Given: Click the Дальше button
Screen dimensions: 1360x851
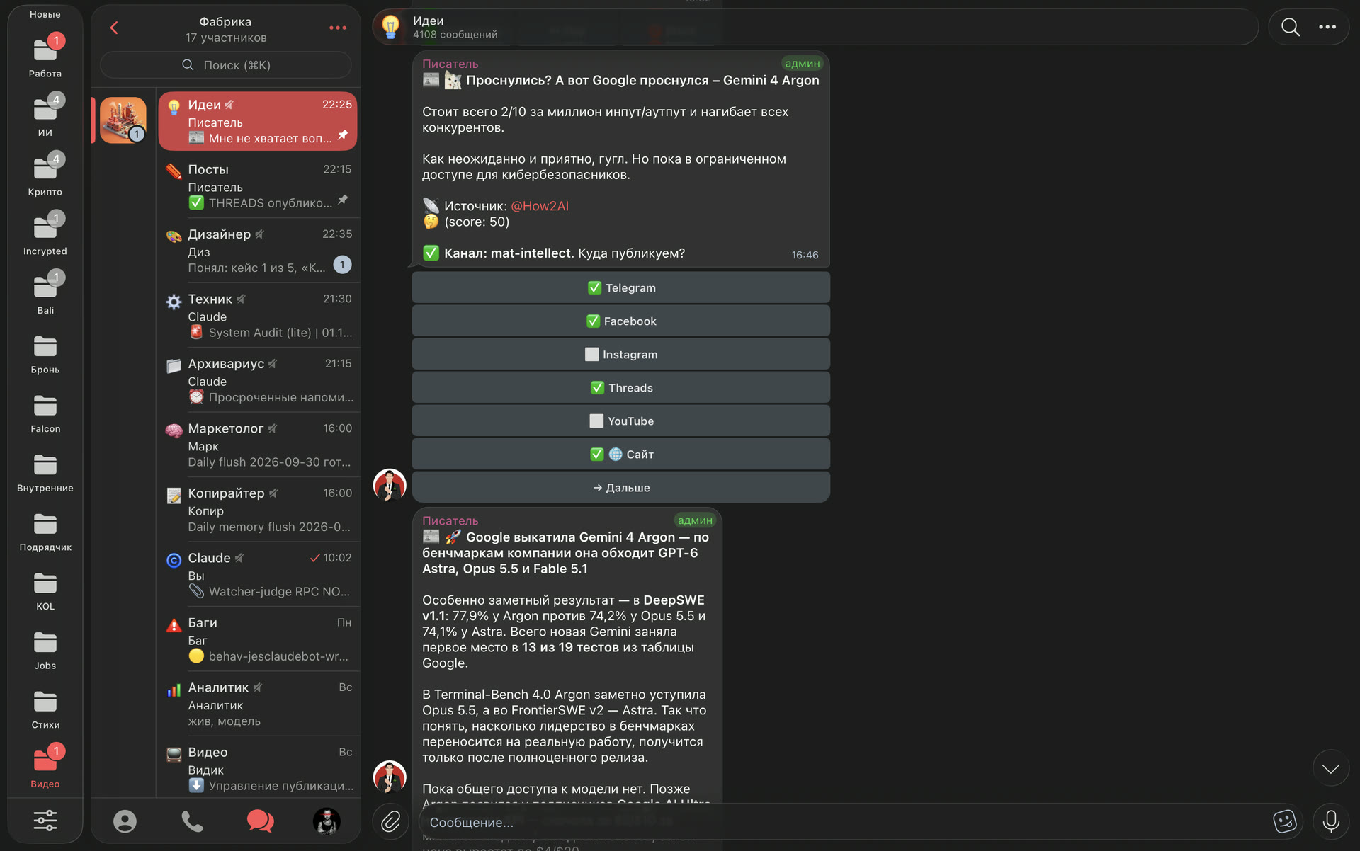Looking at the screenshot, I should coord(621,487).
